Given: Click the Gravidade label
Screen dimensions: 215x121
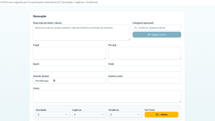Looking at the screenshot, I should [x=41, y=110].
